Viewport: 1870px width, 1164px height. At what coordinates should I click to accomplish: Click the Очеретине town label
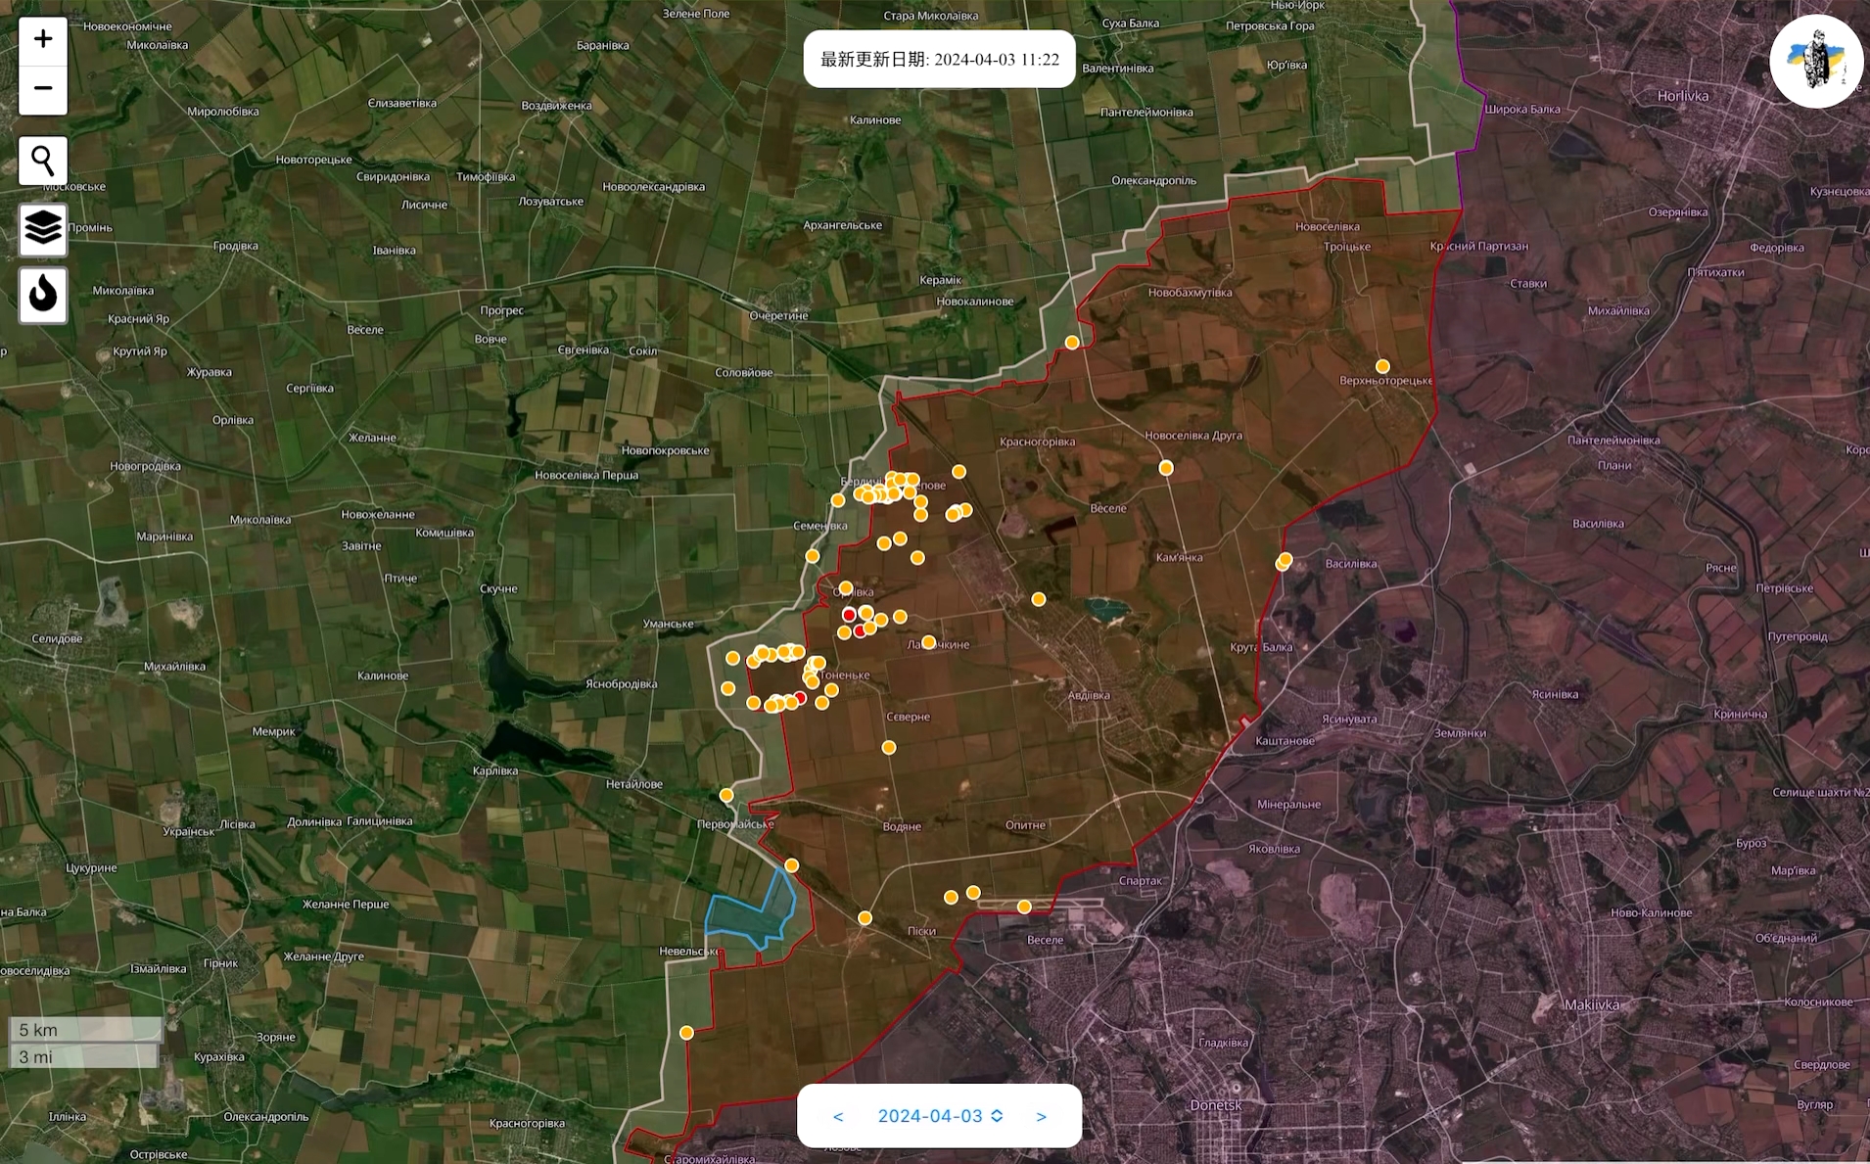[x=778, y=315]
